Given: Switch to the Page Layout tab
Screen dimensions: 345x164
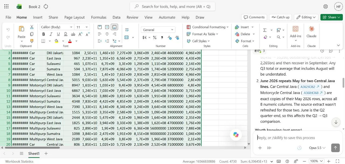Looking at the screenshot, I should point(74,17).
